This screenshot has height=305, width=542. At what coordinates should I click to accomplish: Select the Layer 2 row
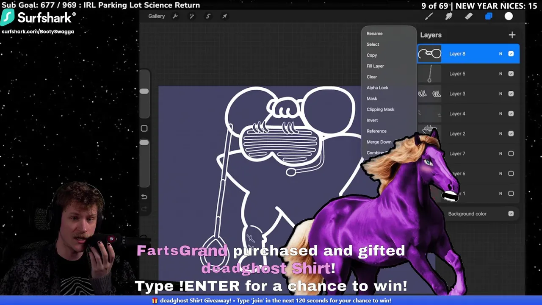pyautogui.click(x=468, y=133)
